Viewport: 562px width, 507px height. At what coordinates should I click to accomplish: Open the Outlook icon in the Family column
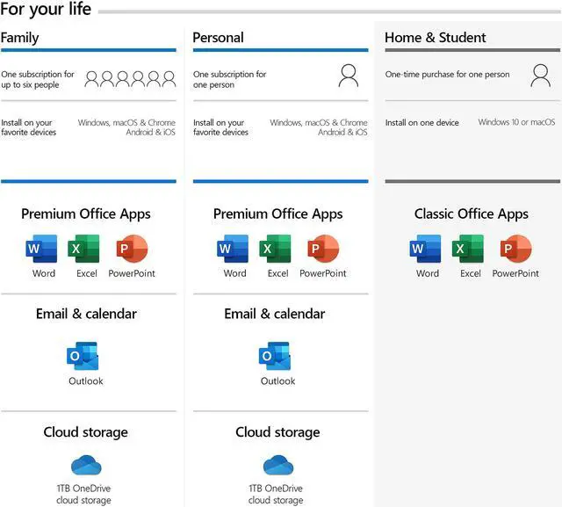[85, 357]
